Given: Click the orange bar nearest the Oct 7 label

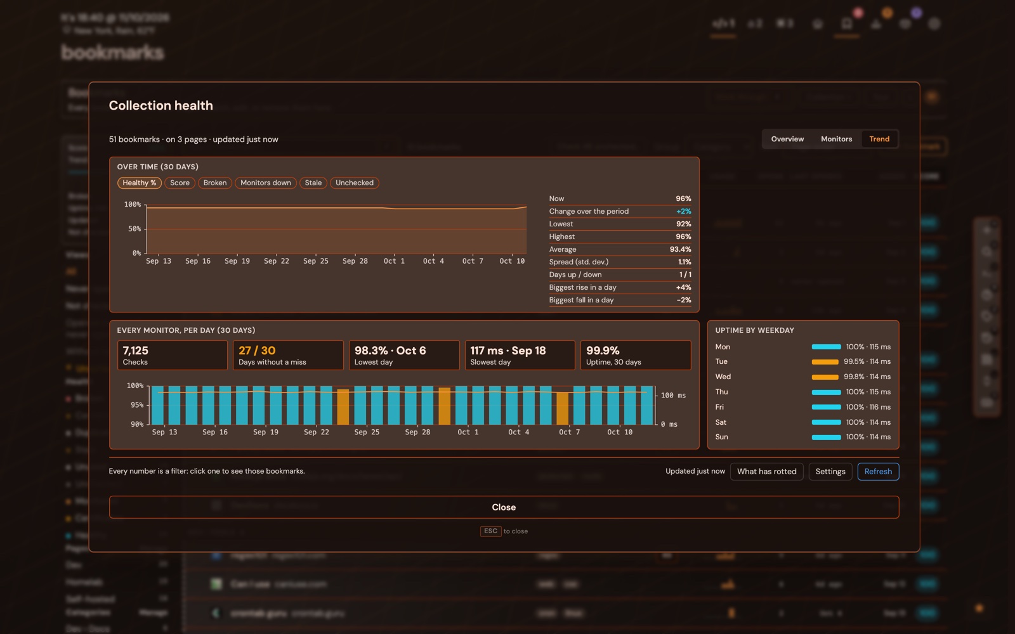Looking at the screenshot, I should [x=563, y=408].
